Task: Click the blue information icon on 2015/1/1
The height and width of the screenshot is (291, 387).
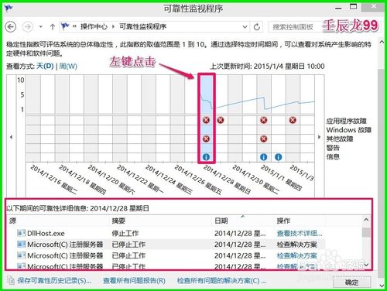Action: point(263,157)
